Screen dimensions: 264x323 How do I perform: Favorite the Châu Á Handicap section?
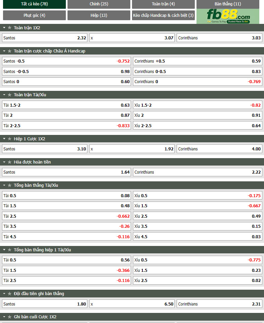9,51
